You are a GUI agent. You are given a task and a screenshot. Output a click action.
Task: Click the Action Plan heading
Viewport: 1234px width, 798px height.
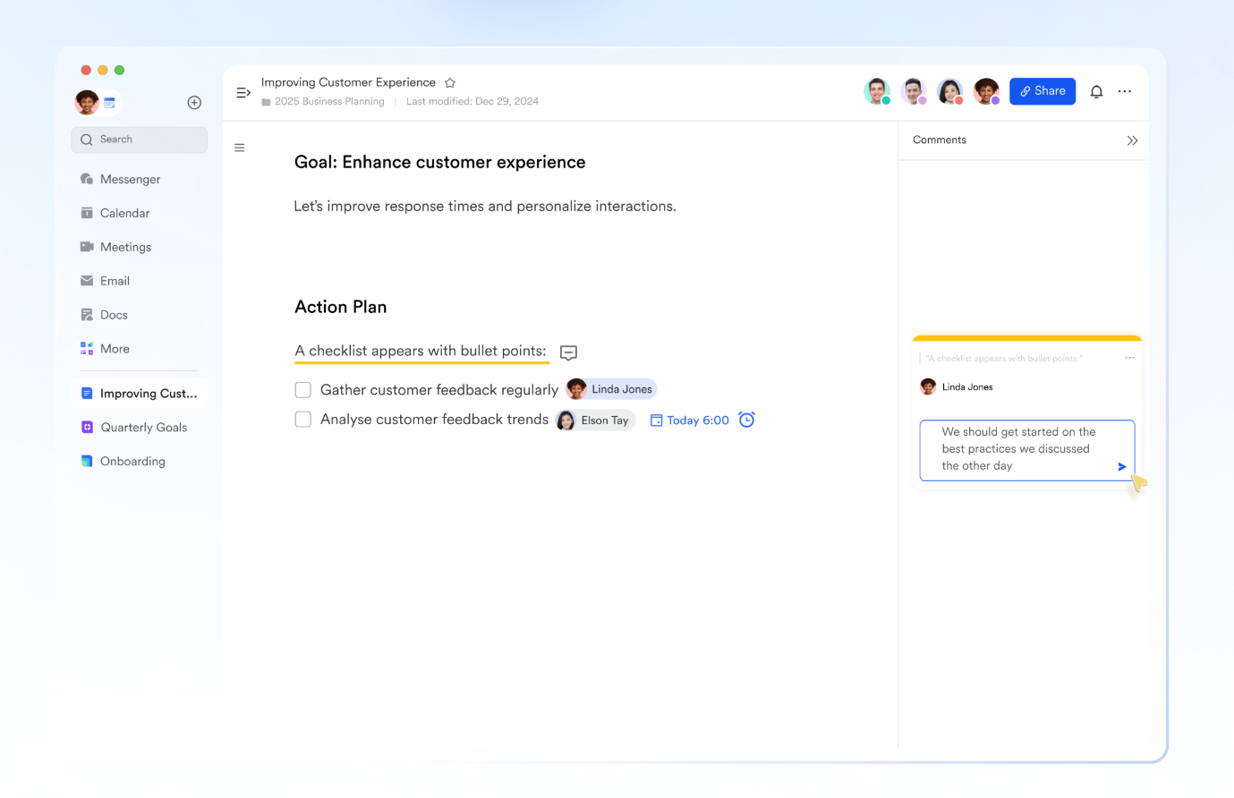341,307
